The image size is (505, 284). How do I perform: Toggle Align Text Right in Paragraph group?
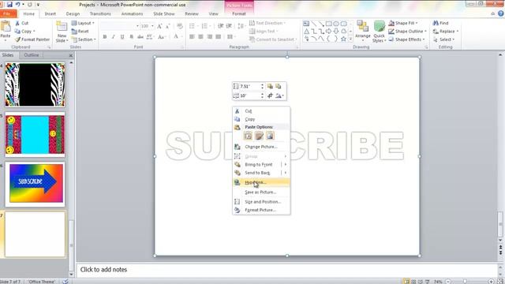click(210, 37)
